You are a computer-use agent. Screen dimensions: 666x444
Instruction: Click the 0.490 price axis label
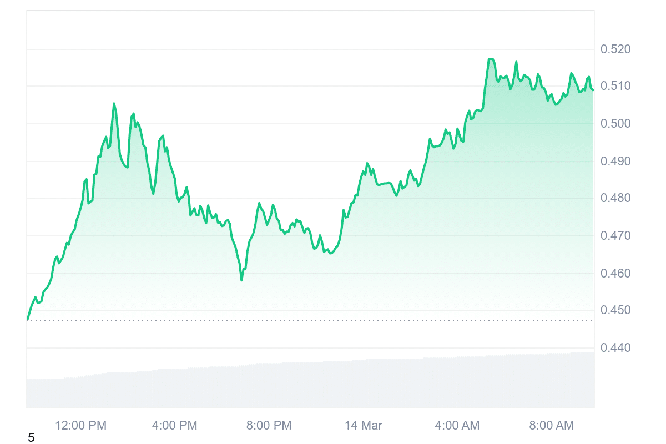(x=616, y=162)
